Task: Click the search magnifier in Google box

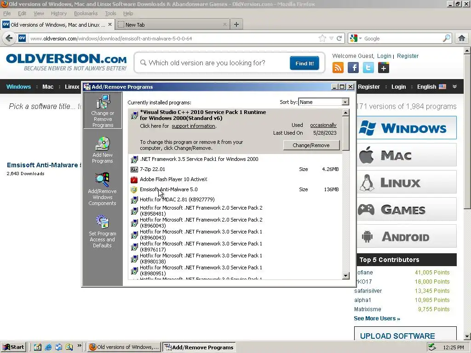Action: coord(446,39)
